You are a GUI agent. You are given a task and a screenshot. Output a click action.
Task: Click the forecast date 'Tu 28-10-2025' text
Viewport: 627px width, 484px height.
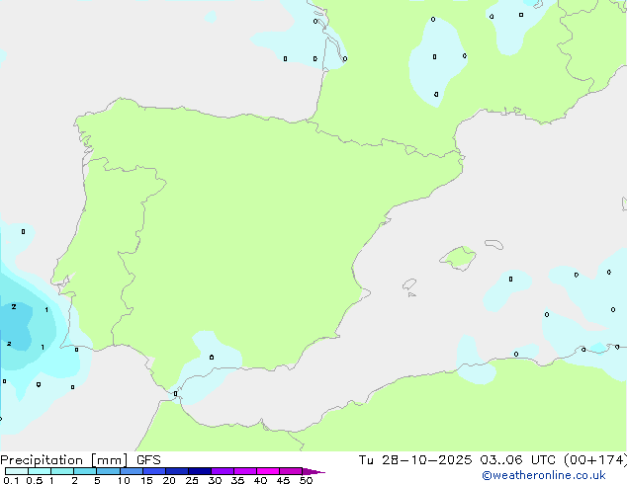[x=415, y=460]
